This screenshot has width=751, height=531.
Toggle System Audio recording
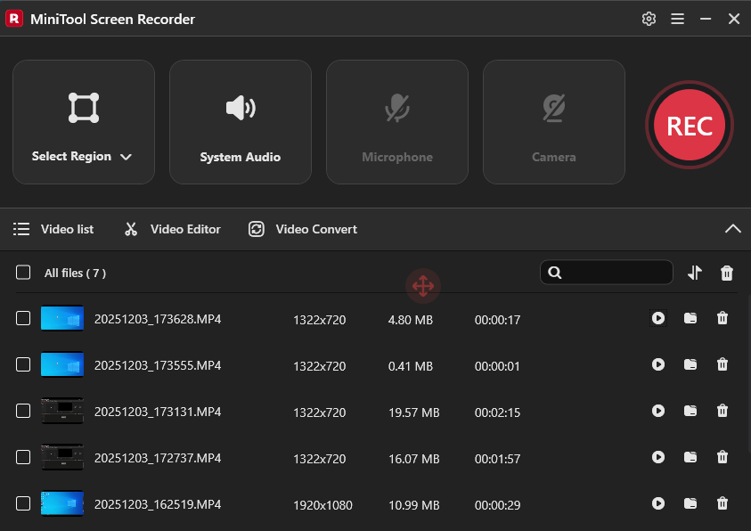click(x=240, y=122)
